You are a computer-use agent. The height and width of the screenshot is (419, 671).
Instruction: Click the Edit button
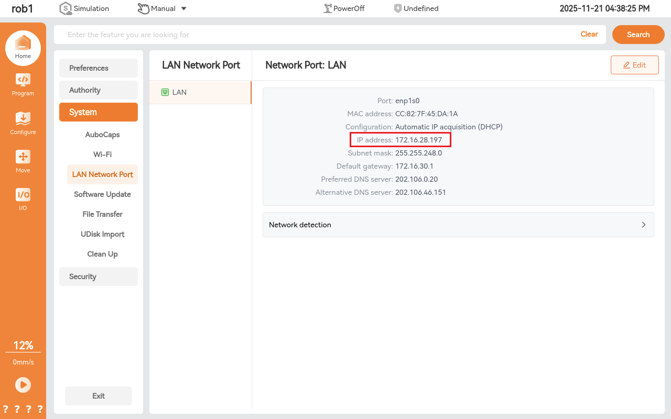pyautogui.click(x=634, y=65)
